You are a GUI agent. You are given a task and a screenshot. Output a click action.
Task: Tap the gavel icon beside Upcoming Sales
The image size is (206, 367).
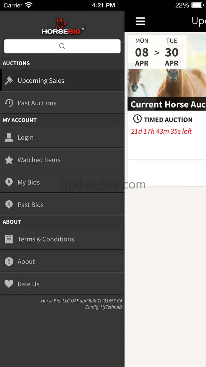point(9,80)
